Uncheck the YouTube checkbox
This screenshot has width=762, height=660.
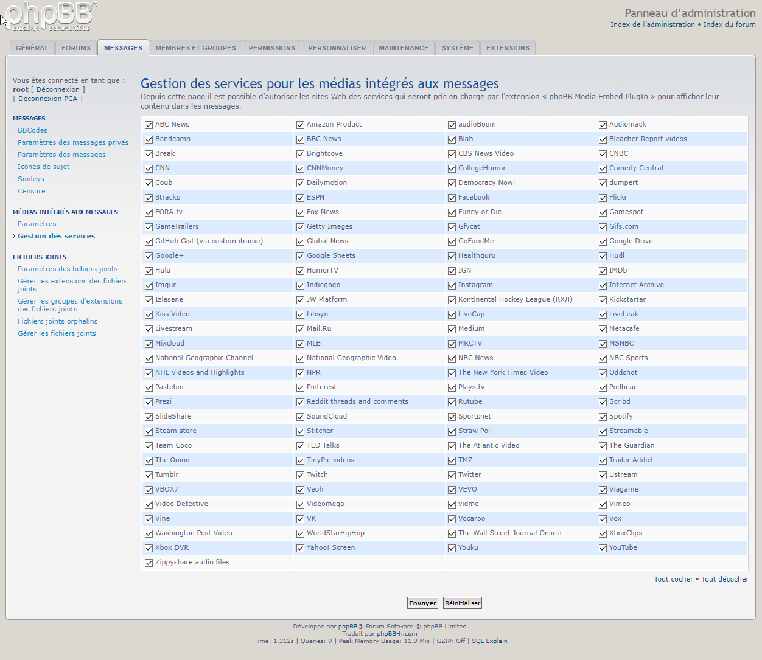point(603,548)
